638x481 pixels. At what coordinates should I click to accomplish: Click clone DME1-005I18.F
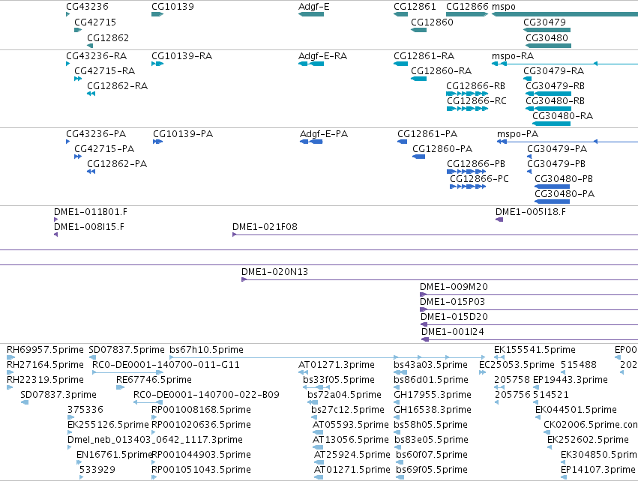click(499, 220)
